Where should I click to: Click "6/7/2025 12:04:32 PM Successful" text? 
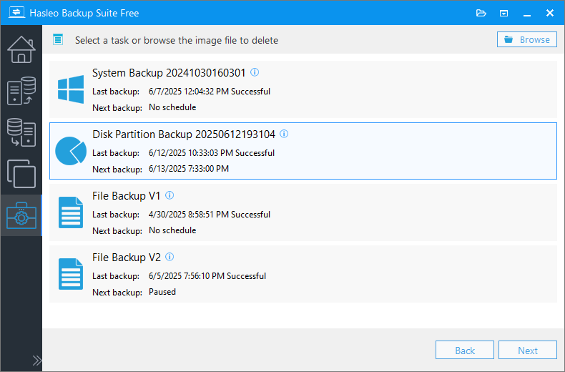(x=210, y=92)
